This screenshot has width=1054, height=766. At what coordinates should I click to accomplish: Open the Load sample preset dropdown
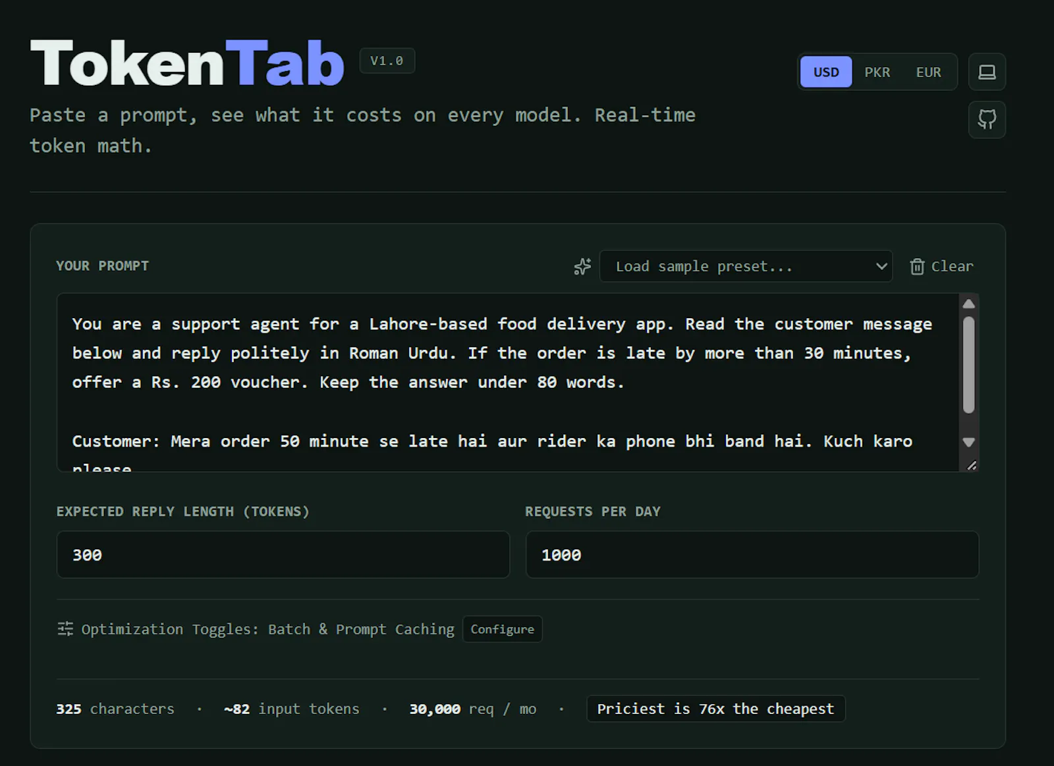click(x=746, y=266)
